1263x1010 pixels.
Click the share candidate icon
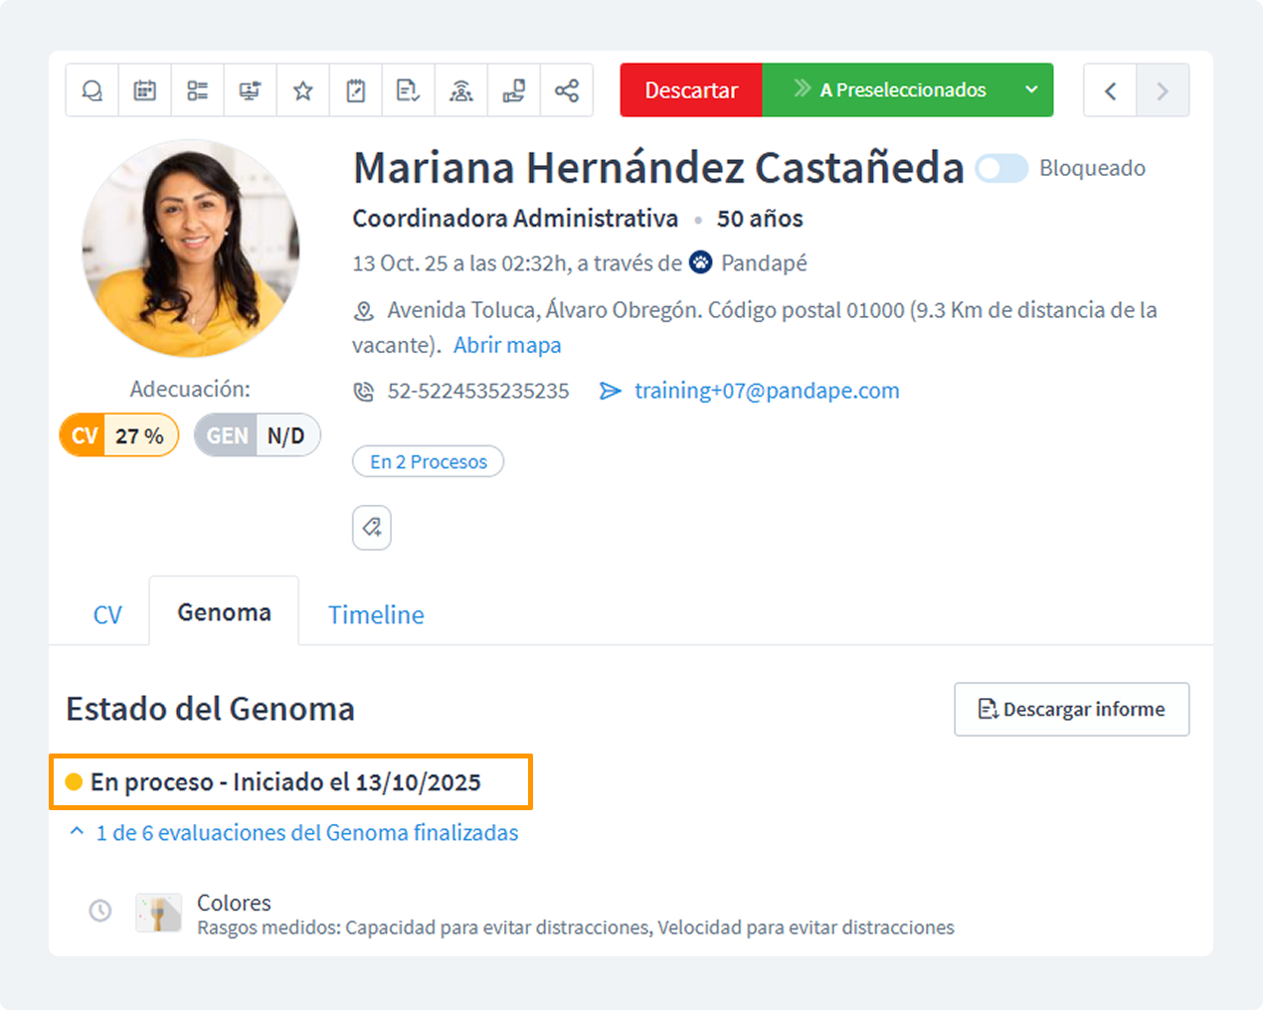pyautogui.click(x=567, y=90)
